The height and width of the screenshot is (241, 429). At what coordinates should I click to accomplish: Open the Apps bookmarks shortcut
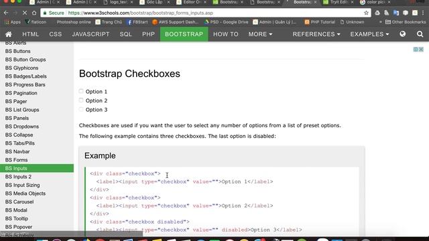(x=13, y=22)
